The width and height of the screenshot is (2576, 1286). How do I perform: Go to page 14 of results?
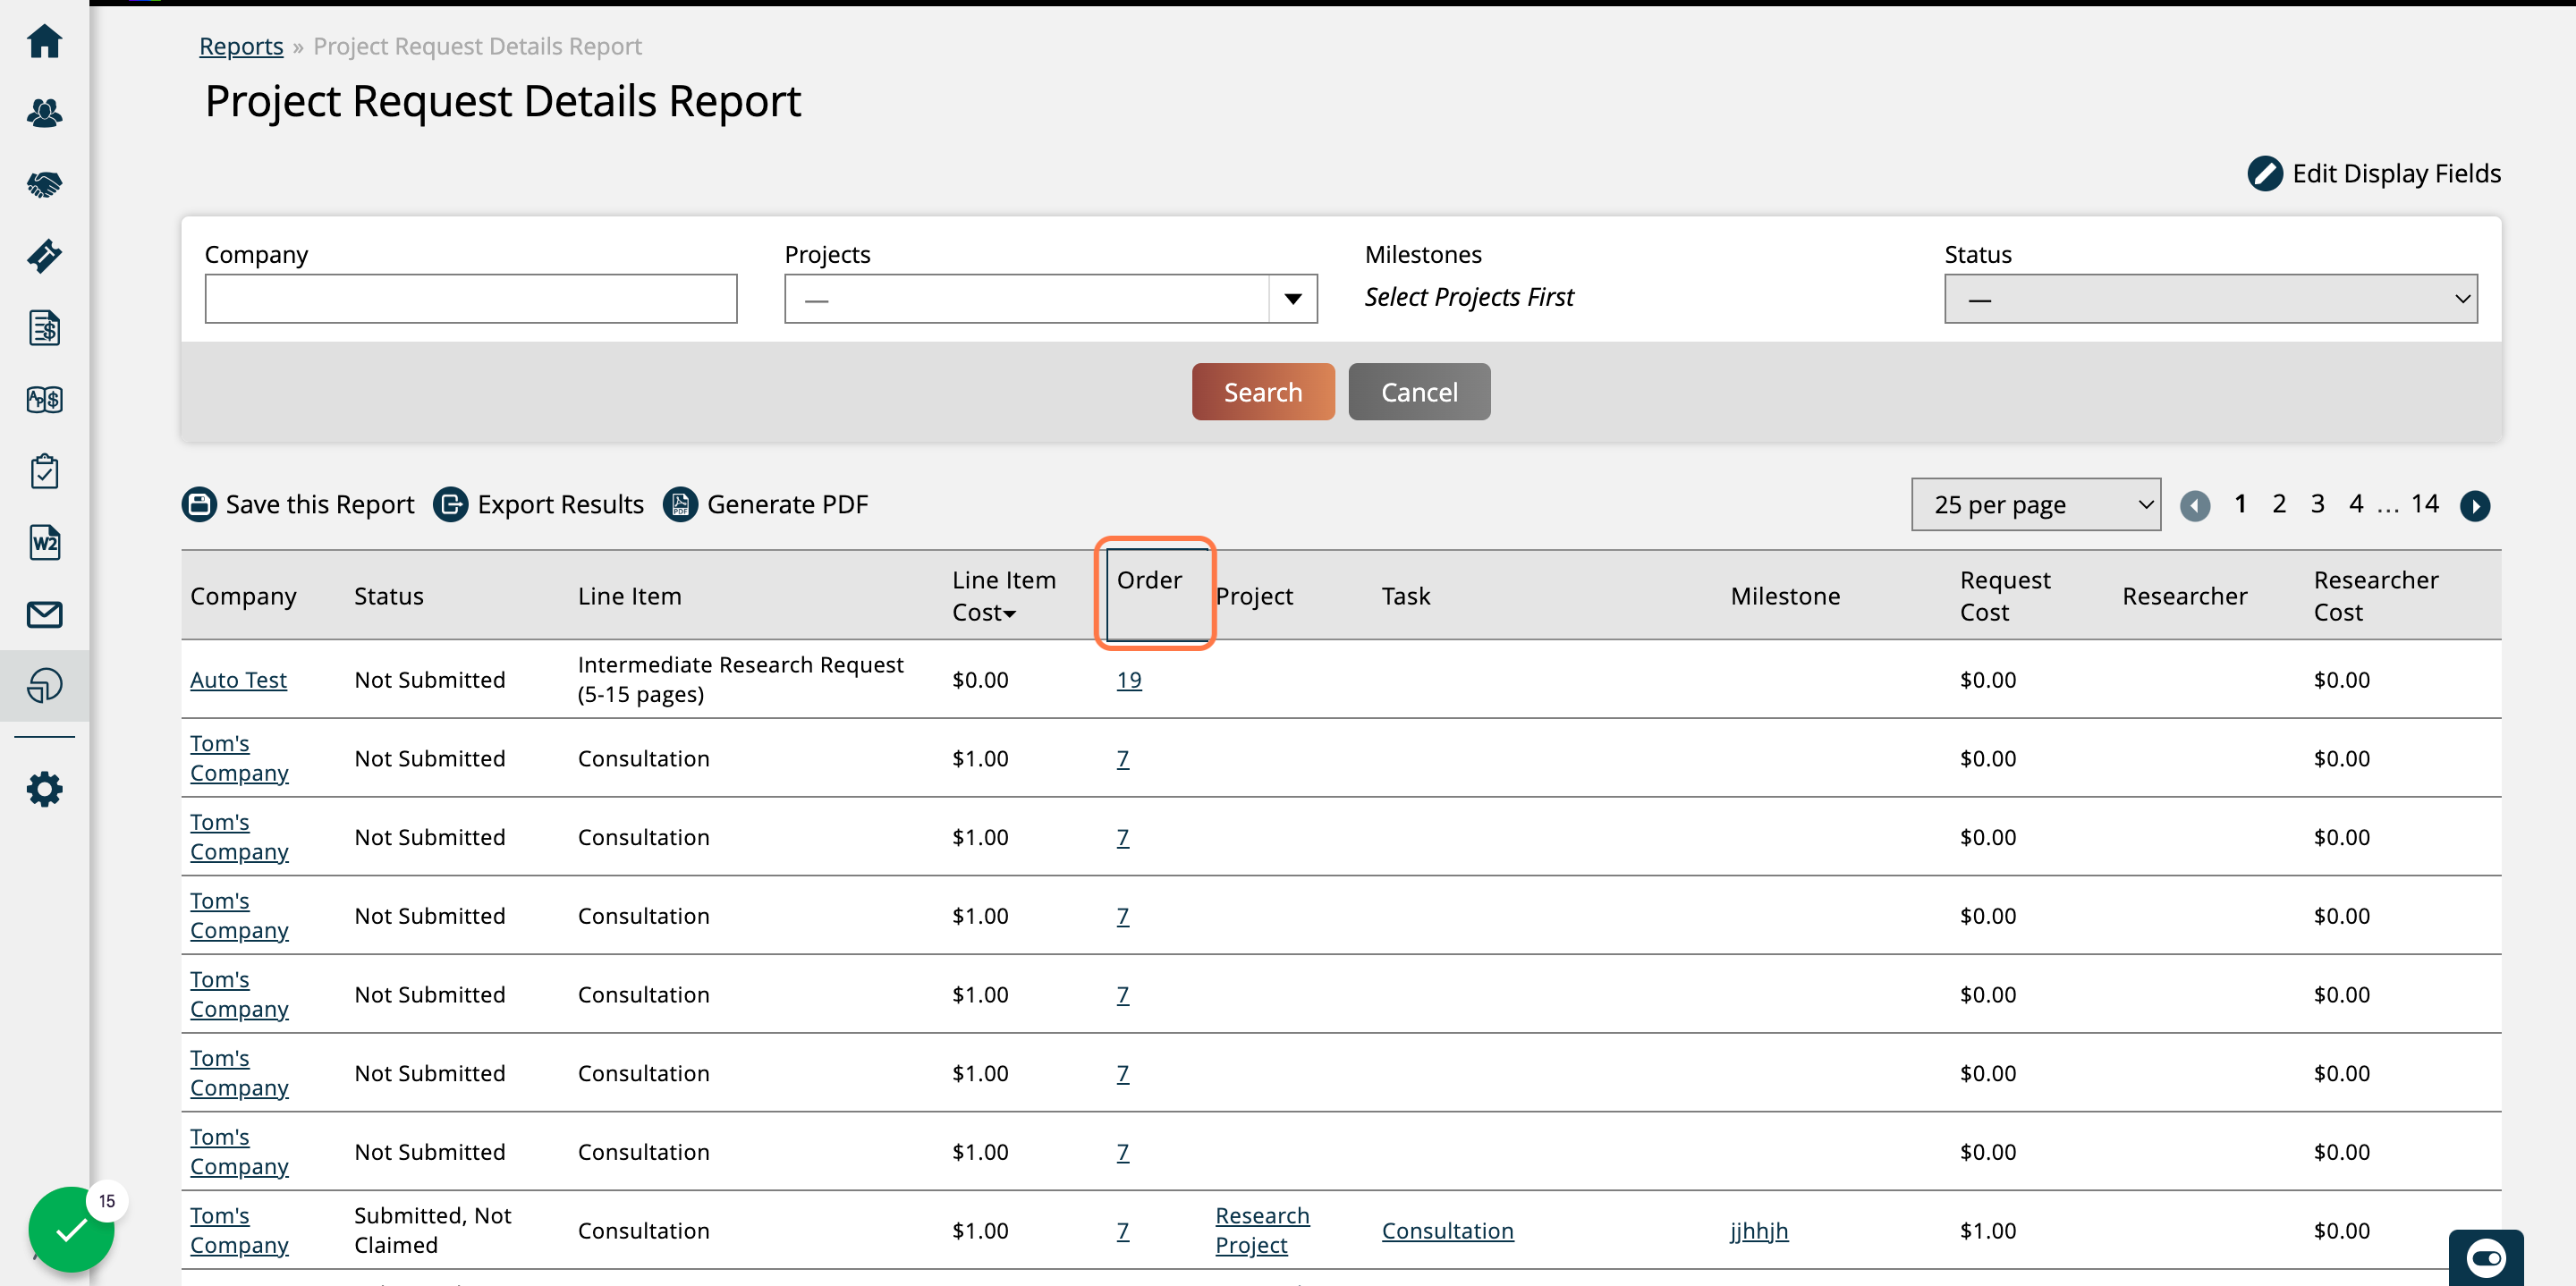2424,503
